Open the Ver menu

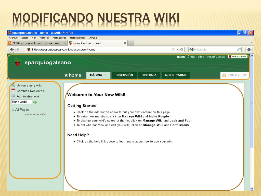(34, 38)
